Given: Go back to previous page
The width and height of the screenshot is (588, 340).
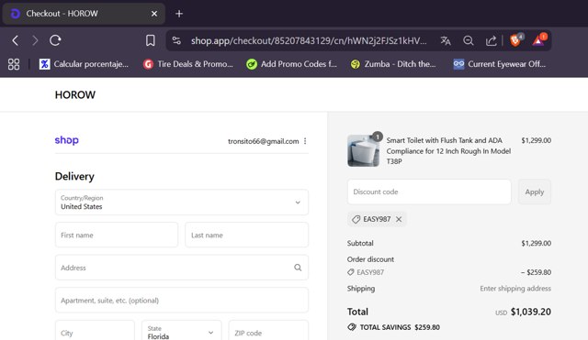Looking at the screenshot, I should tap(16, 40).
